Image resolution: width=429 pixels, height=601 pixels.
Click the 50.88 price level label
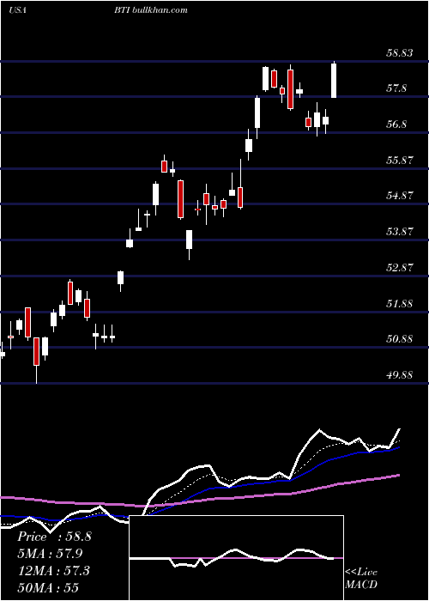click(400, 339)
